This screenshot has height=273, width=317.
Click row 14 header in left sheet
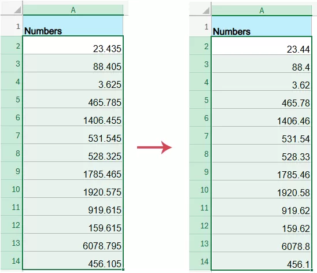point(12,260)
